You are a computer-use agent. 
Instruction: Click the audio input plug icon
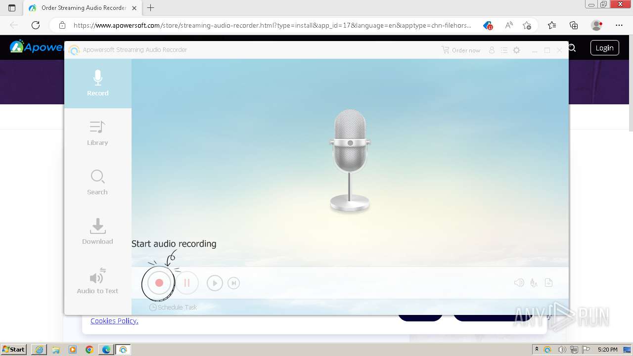[x=534, y=283]
